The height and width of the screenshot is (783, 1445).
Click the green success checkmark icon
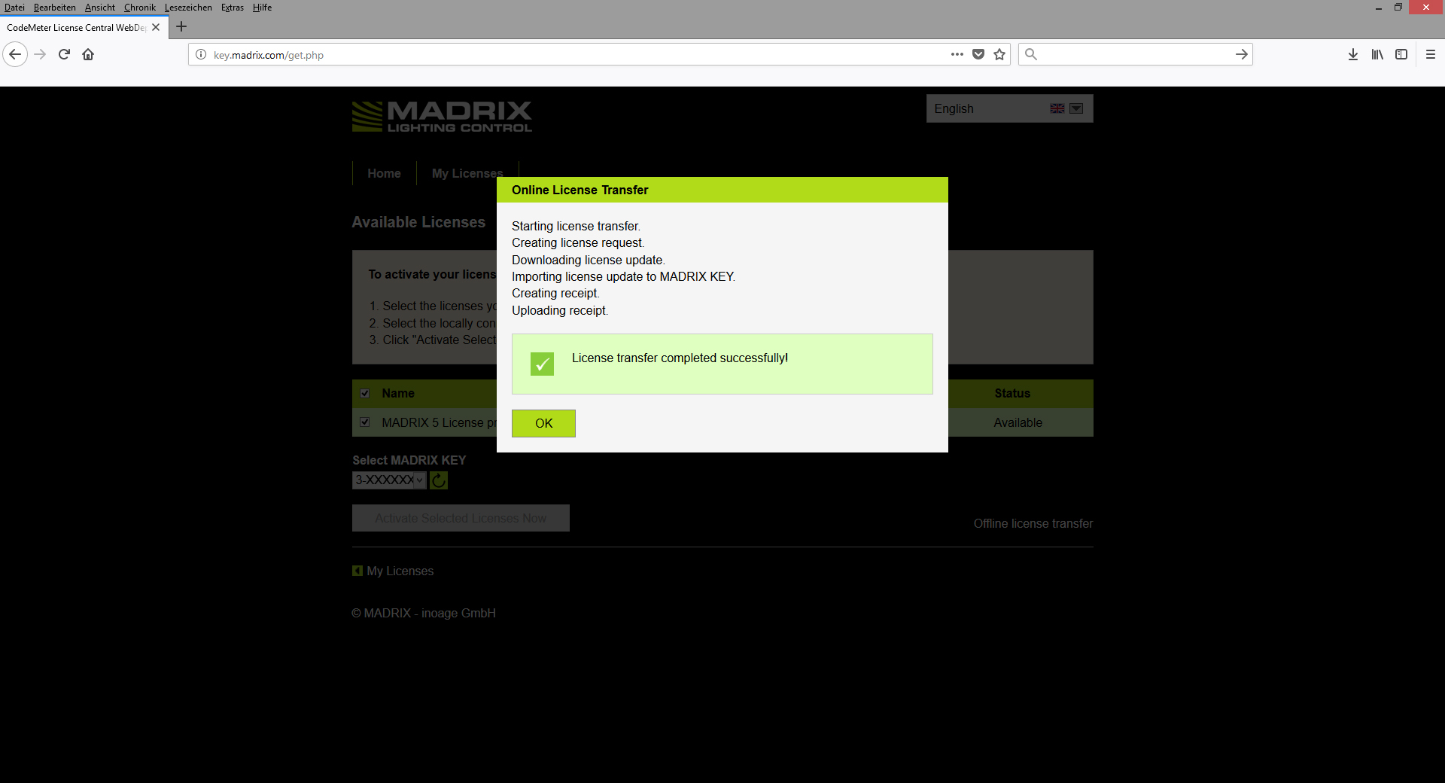coord(542,364)
